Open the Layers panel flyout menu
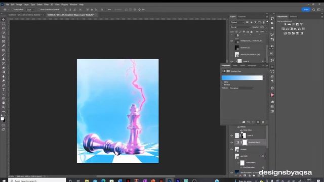 (267, 17)
